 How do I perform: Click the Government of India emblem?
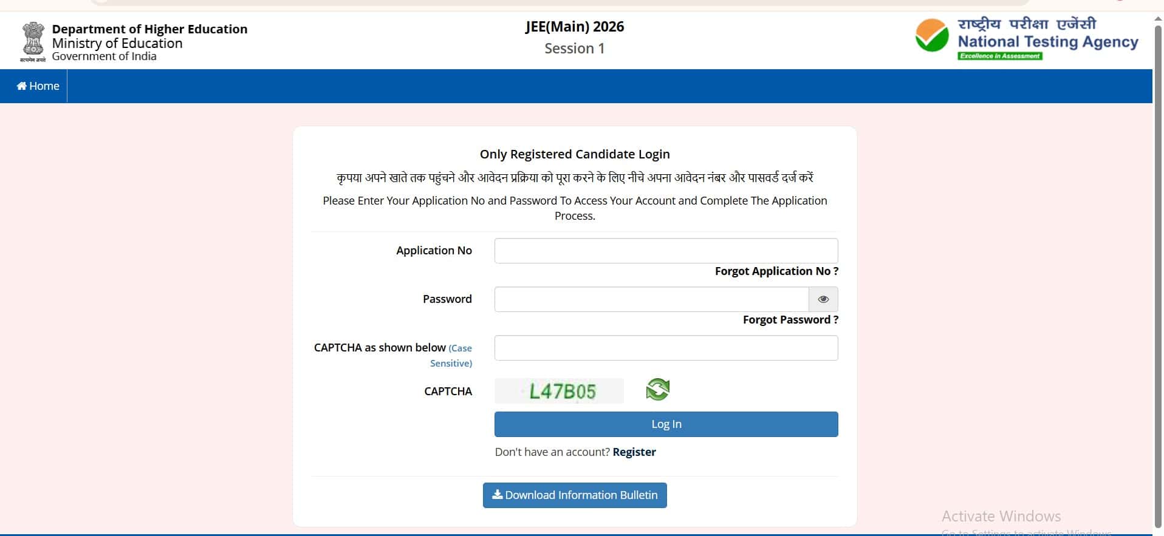[33, 41]
